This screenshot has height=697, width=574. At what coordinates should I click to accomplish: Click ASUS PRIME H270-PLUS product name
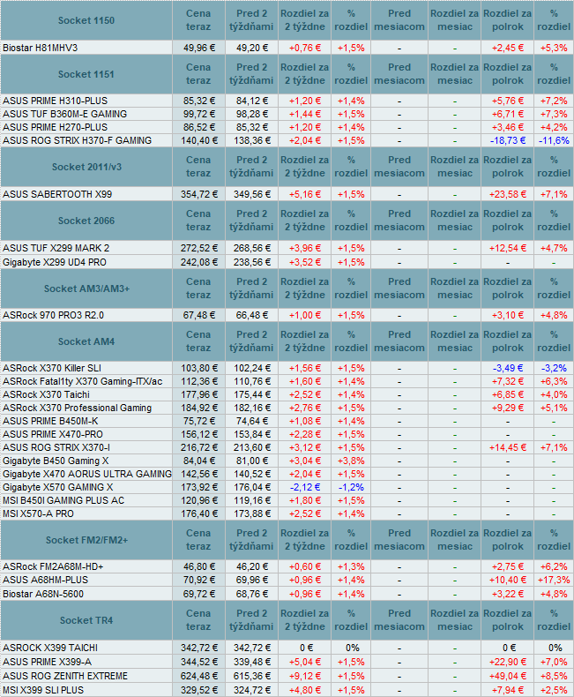(x=55, y=127)
